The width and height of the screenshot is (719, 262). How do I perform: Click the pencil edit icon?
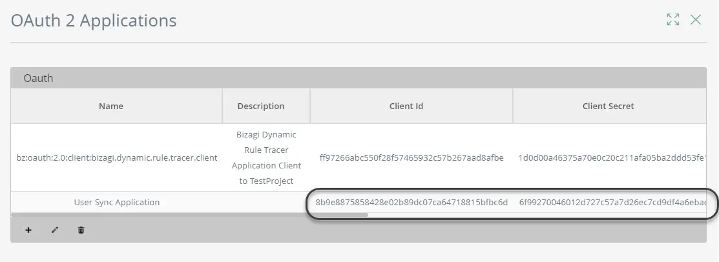pos(55,230)
